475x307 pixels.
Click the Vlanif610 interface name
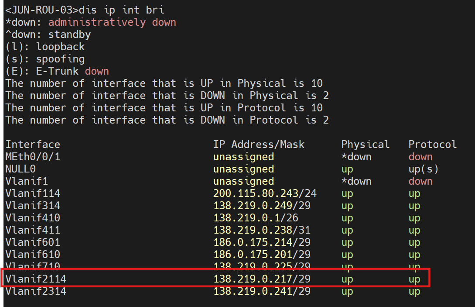pos(33,255)
